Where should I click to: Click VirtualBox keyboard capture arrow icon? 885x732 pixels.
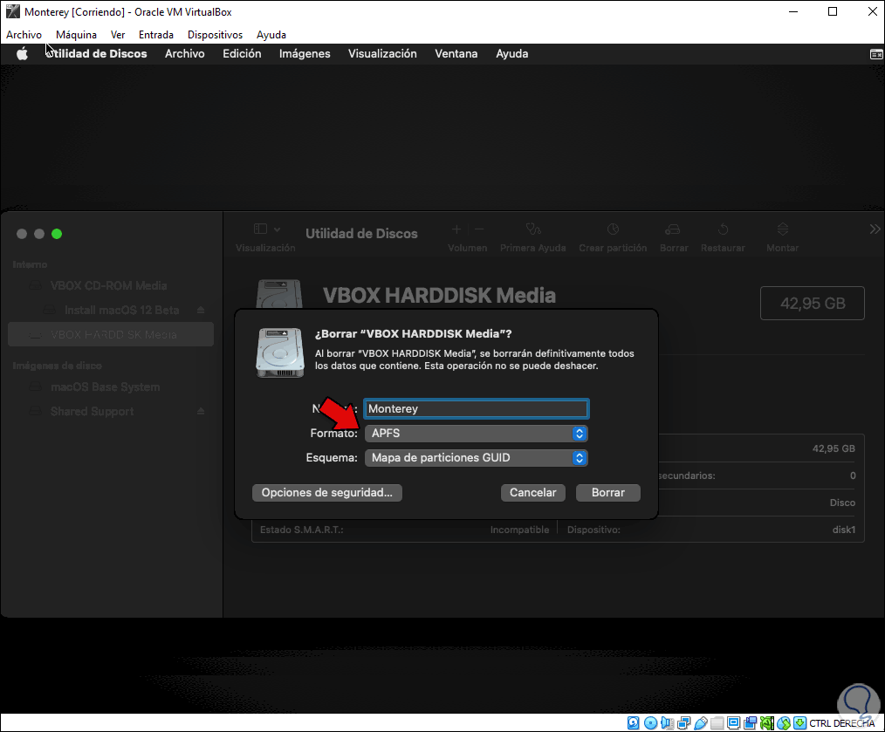tap(799, 723)
